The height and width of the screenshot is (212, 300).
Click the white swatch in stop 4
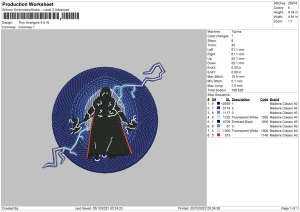point(218,117)
